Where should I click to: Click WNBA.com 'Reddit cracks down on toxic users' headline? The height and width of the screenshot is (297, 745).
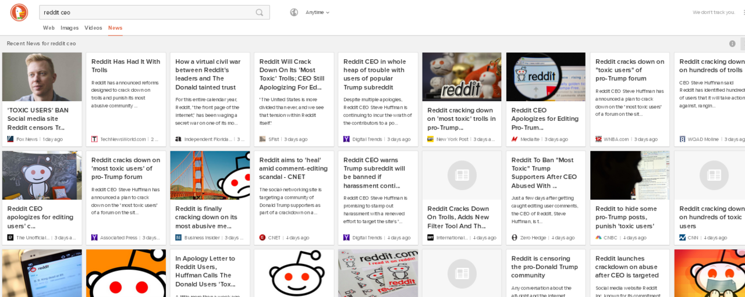tap(629, 70)
